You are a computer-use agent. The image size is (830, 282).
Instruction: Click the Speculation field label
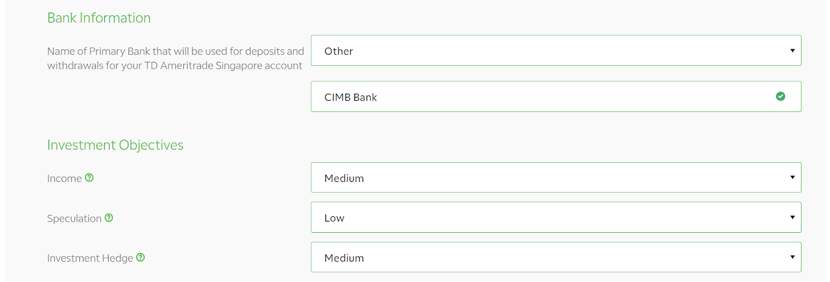74,218
